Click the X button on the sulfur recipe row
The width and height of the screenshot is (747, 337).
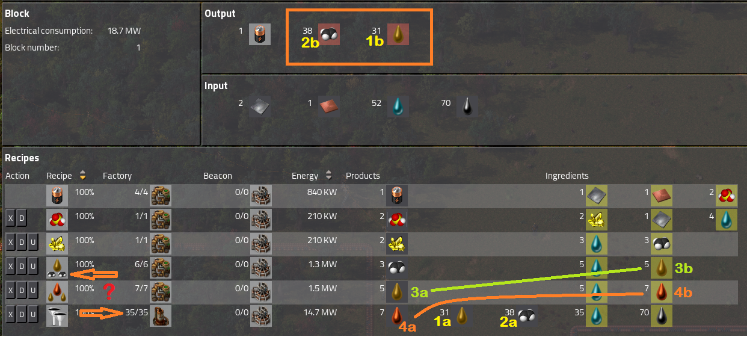point(10,242)
